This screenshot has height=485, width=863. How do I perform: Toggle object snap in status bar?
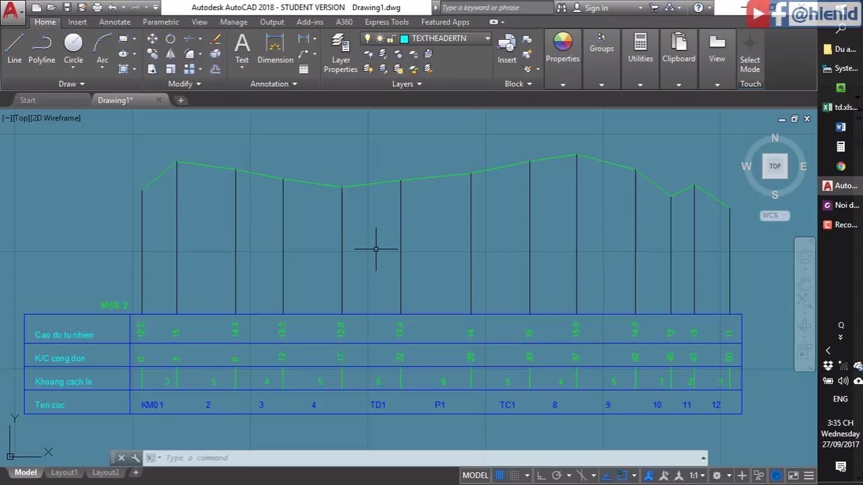[x=622, y=475]
